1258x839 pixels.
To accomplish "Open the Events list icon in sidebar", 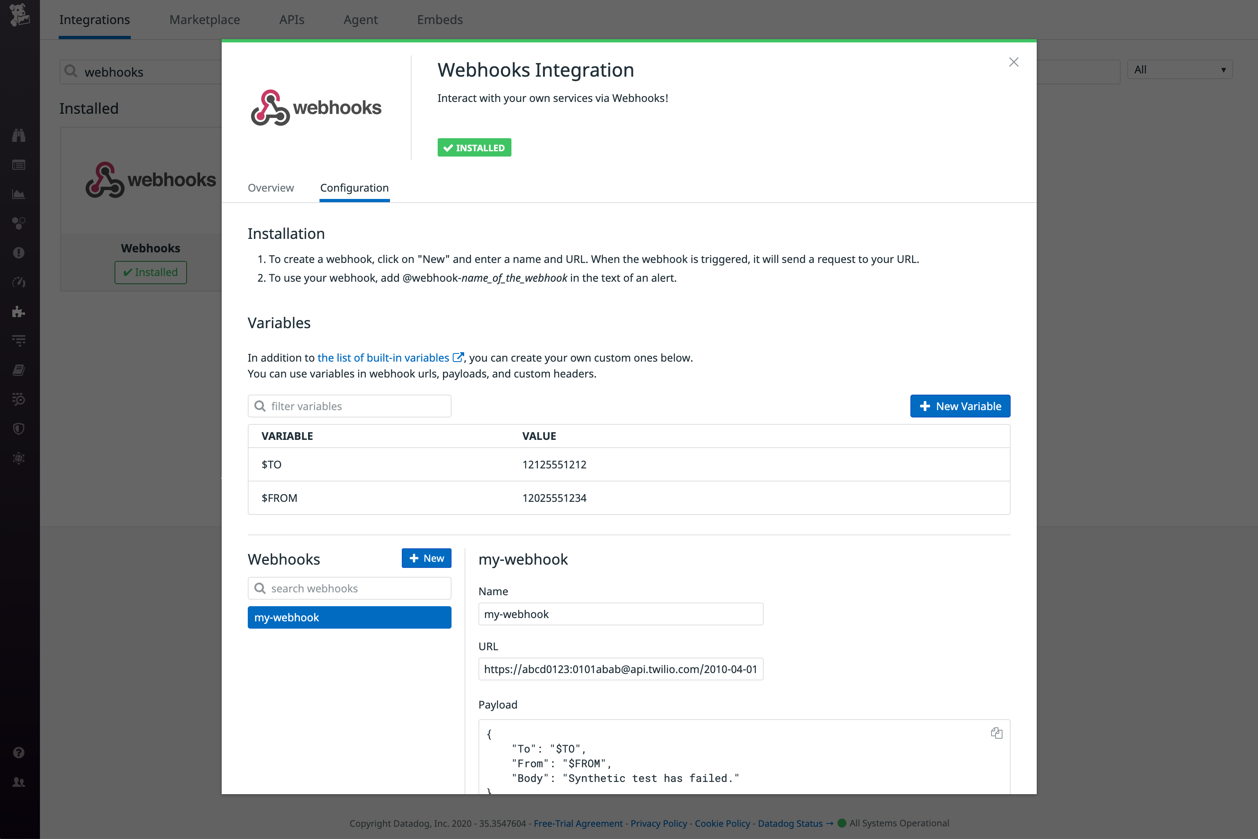I will [x=19, y=165].
